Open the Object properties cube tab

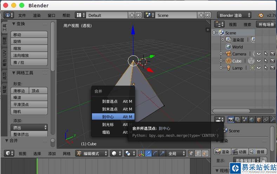pos(259,120)
